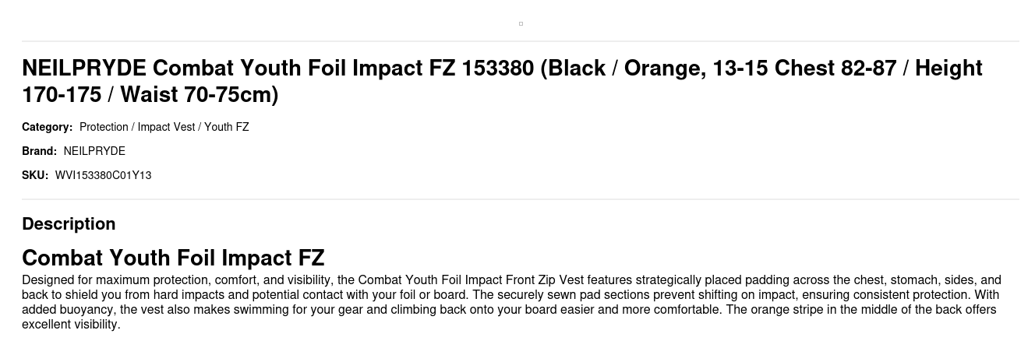
Task: Click the bold "Category:" label
Action: pyautogui.click(x=47, y=127)
